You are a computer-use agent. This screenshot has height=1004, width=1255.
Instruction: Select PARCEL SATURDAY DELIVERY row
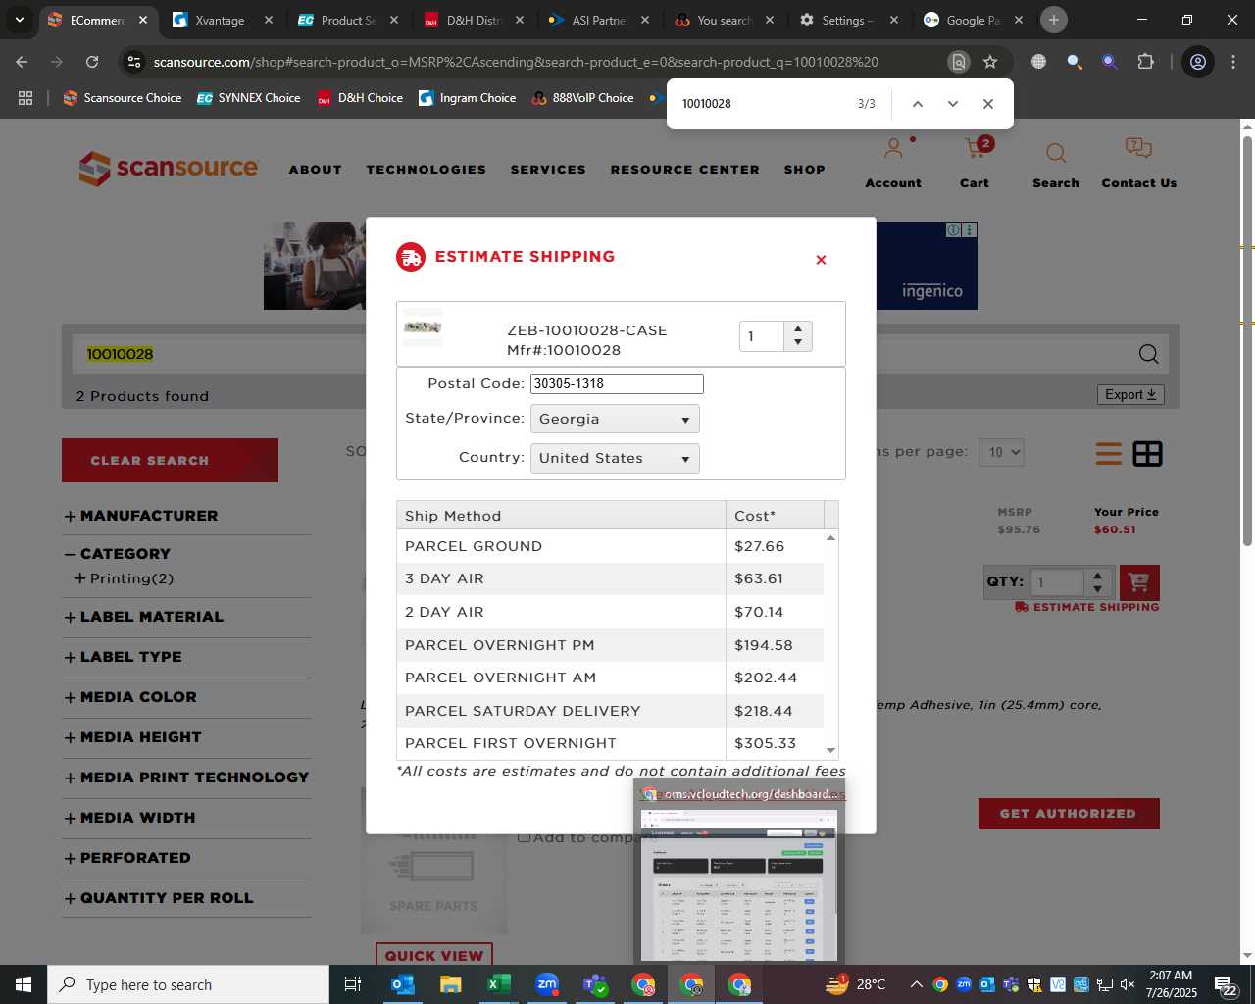[x=610, y=711]
